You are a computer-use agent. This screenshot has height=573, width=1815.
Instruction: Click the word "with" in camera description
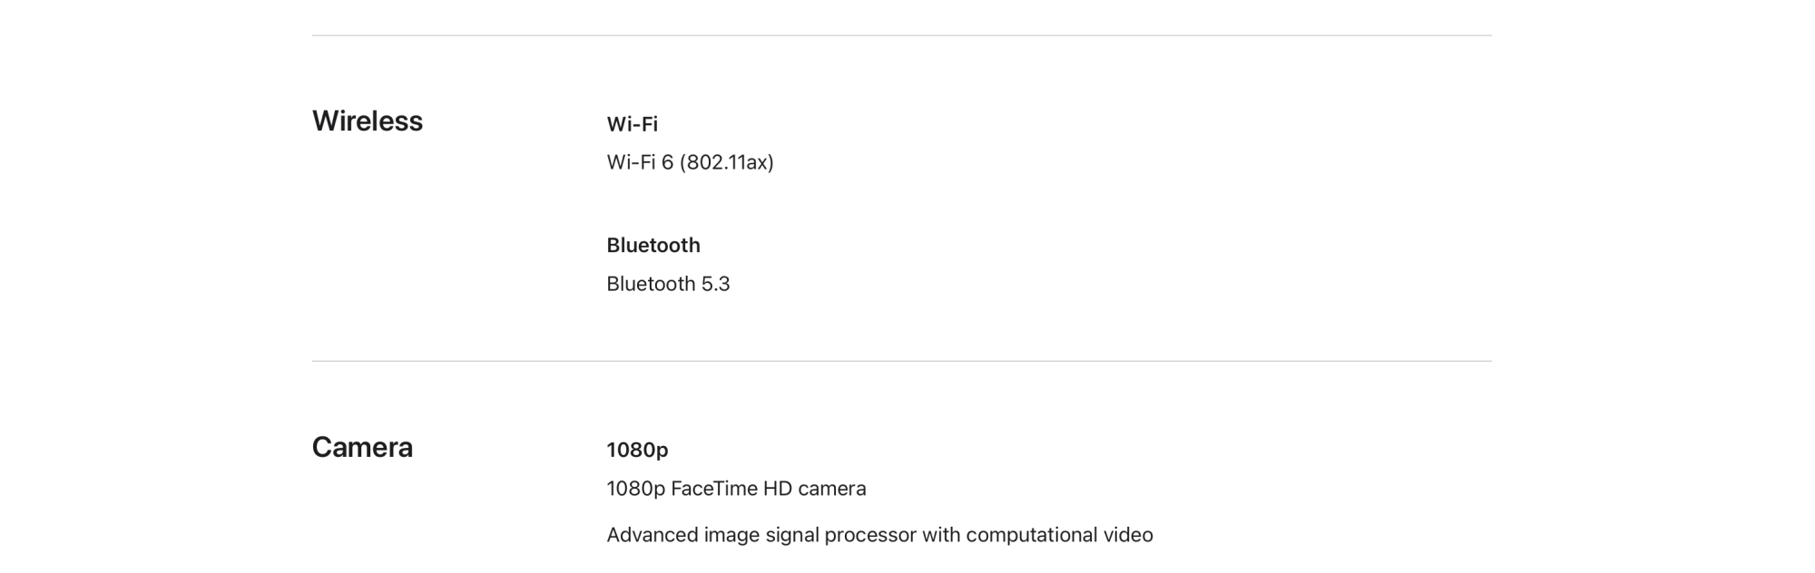click(940, 535)
